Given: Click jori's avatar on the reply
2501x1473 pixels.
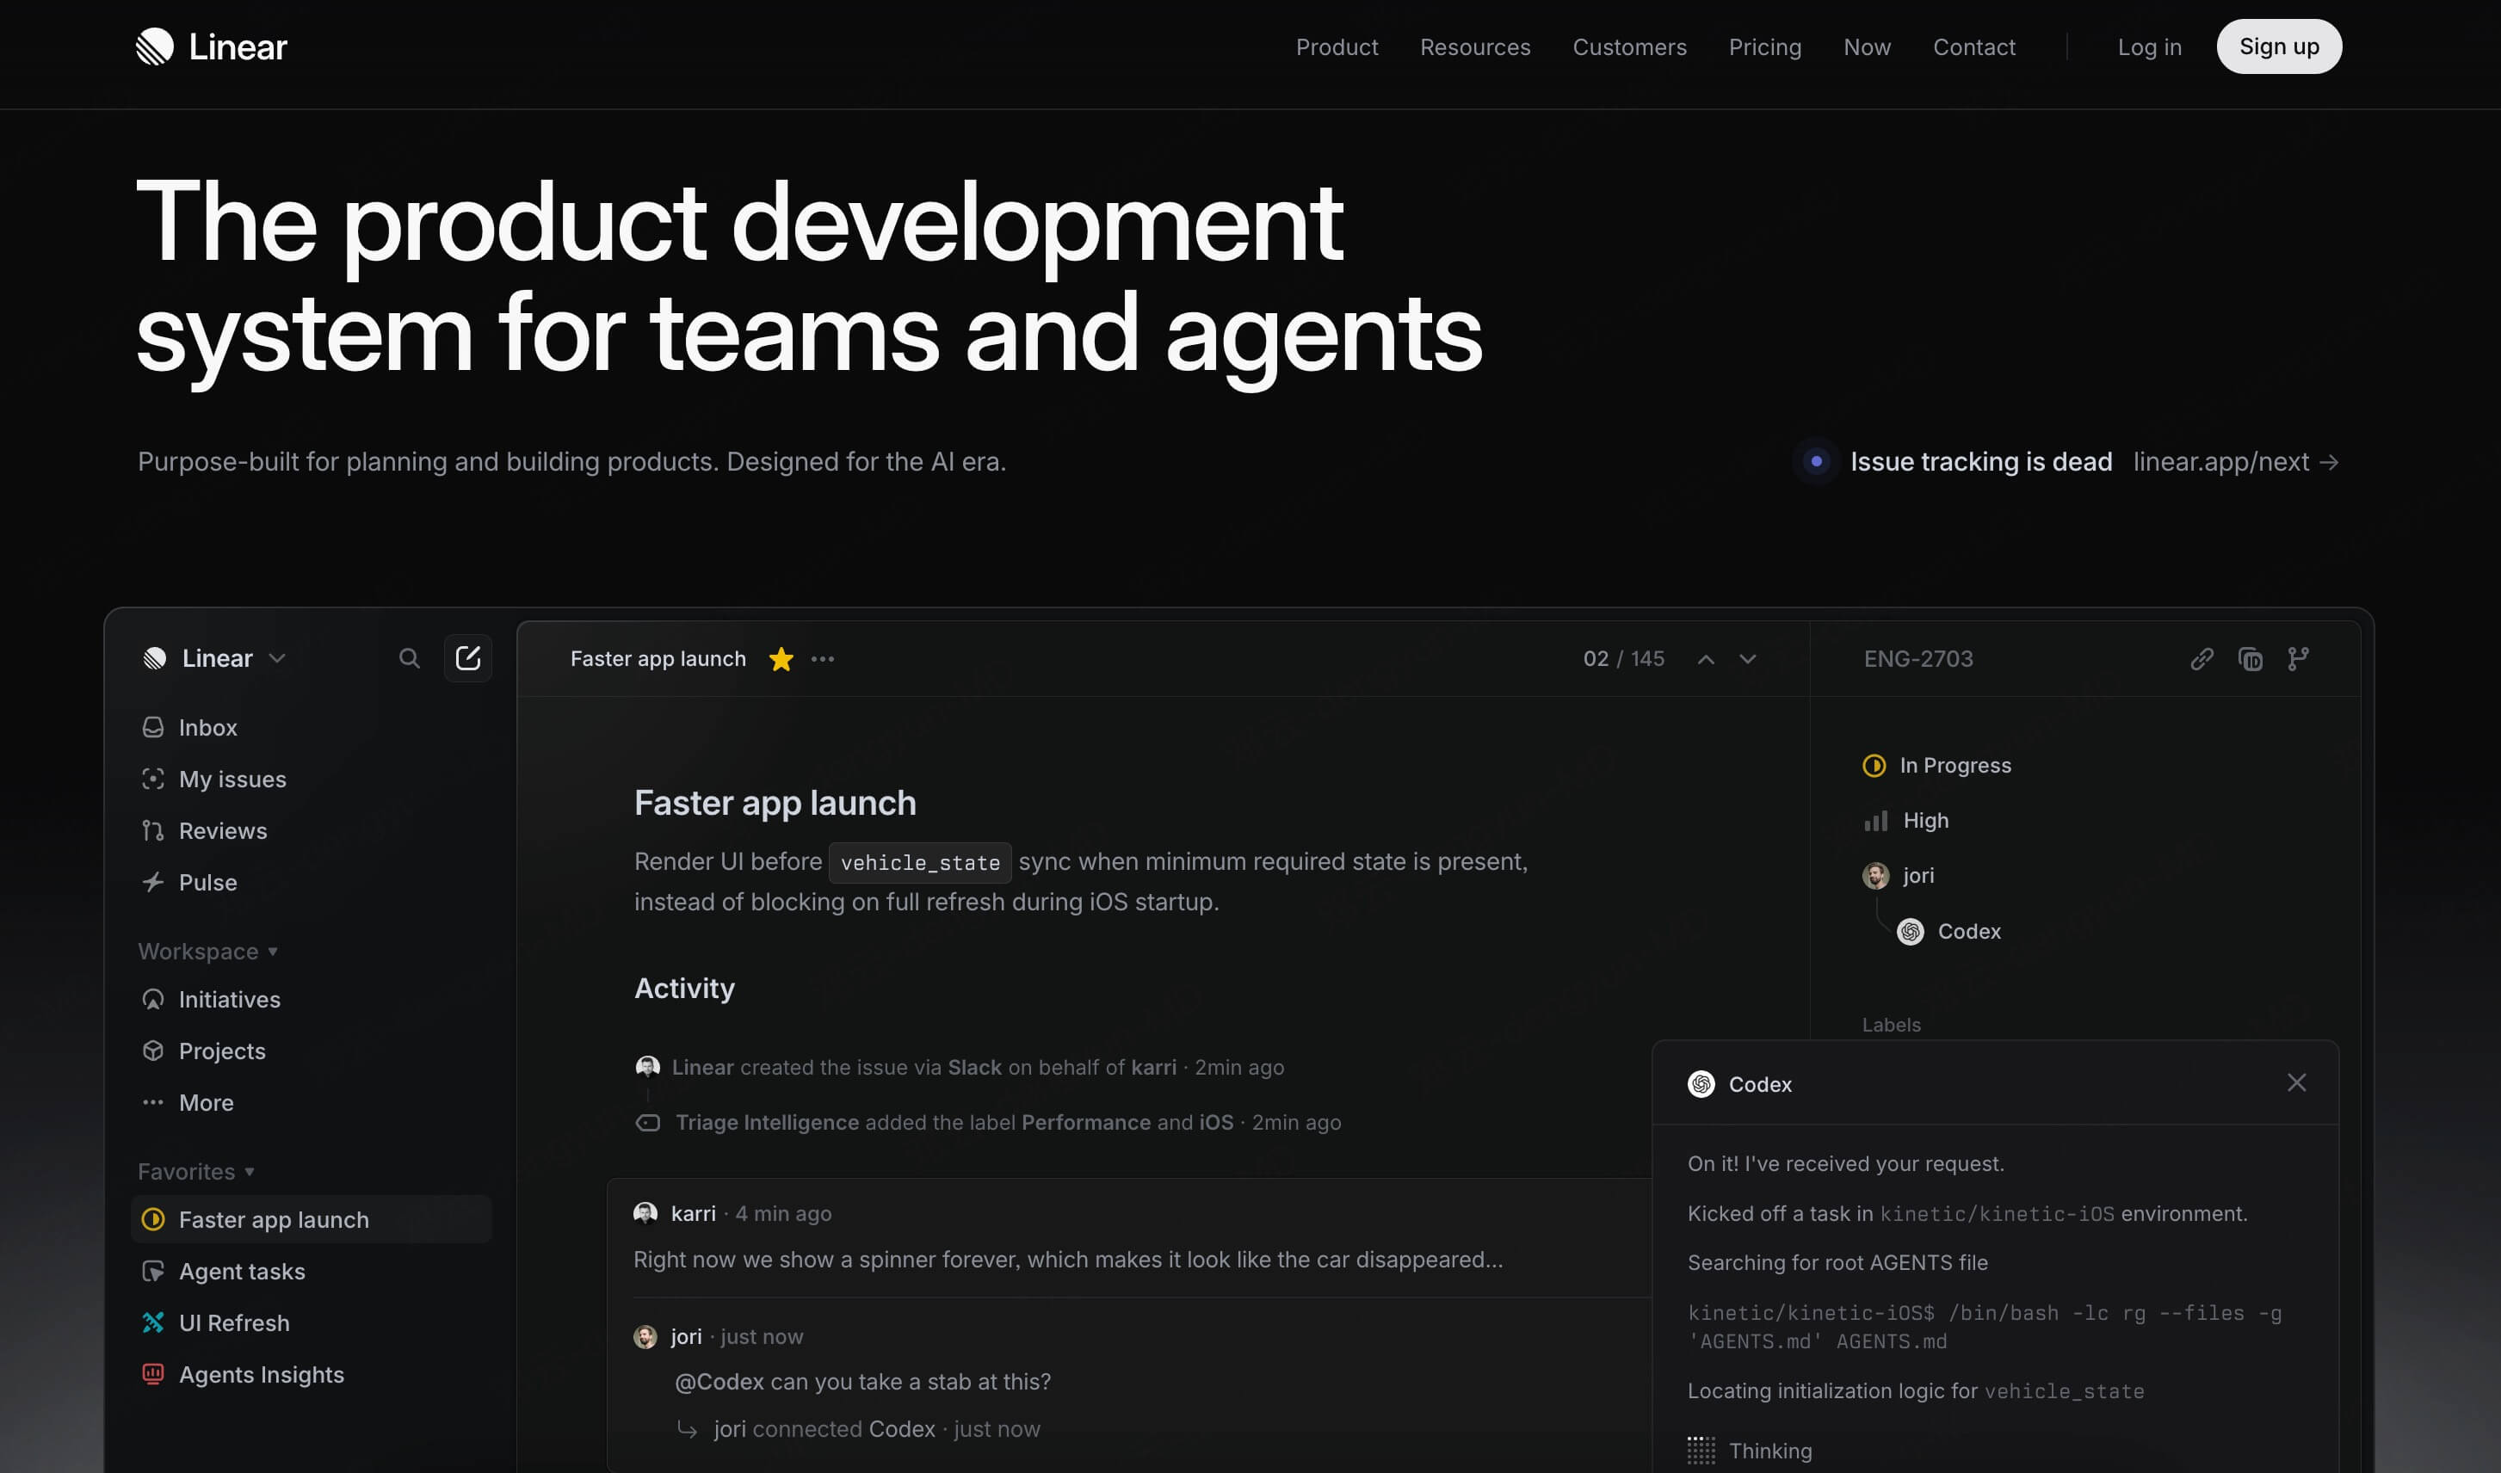Looking at the screenshot, I should (x=645, y=1337).
